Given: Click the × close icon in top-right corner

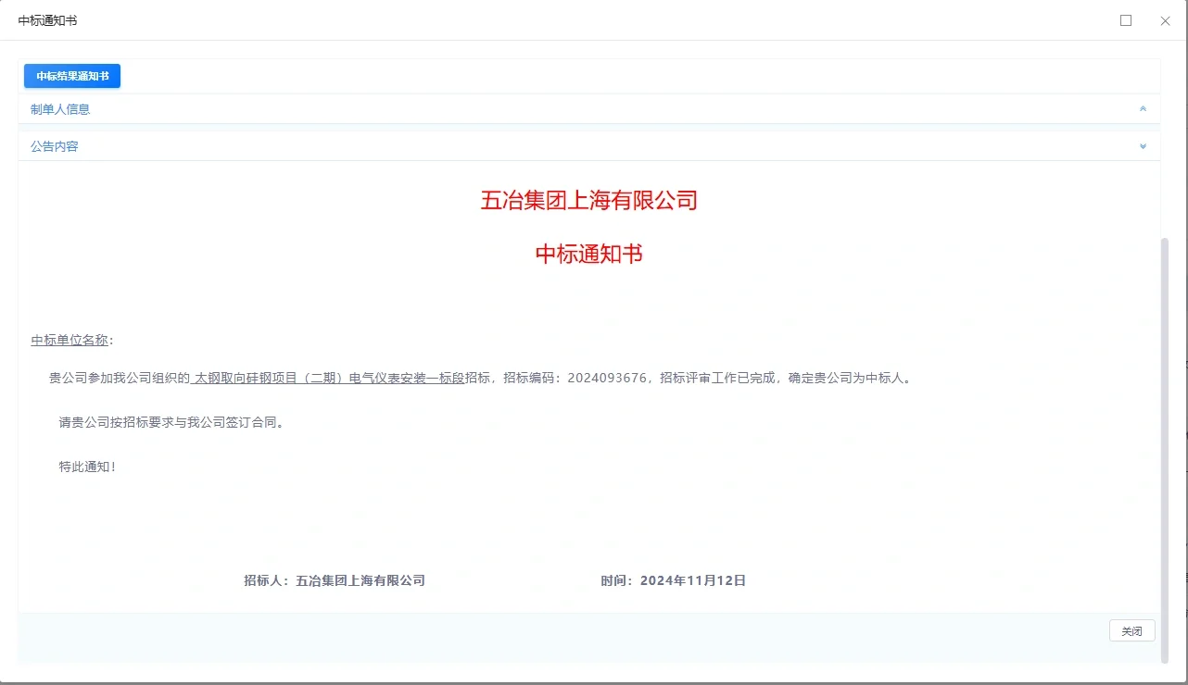Looking at the screenshot, I should [1165, 20].
